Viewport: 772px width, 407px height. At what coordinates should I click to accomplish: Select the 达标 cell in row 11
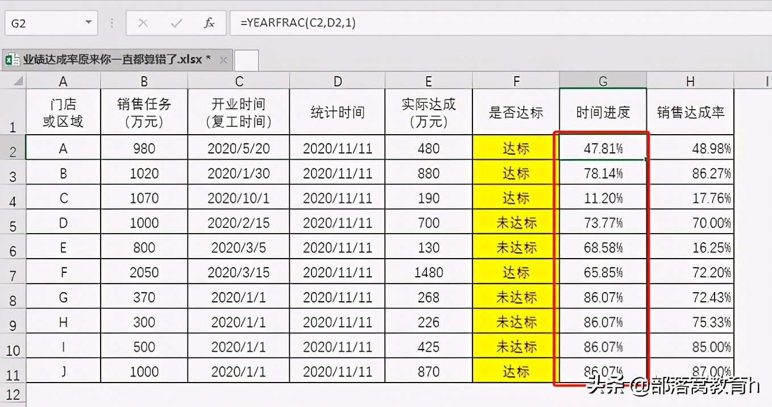[x=516, y=371]
